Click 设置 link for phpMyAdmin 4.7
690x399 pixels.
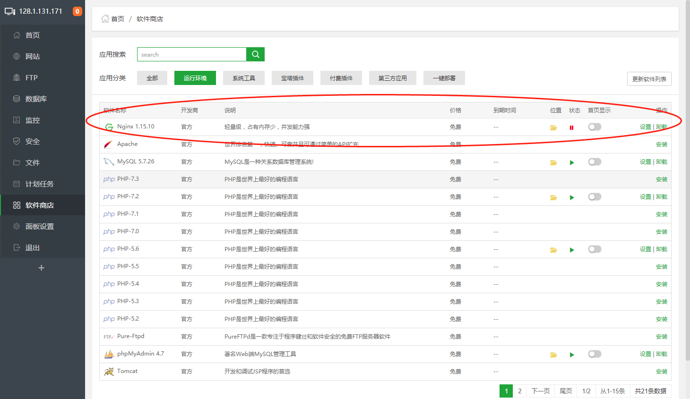coord(646,354)
